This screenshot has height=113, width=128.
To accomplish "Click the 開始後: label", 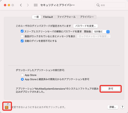I will [x=88, y=31].
